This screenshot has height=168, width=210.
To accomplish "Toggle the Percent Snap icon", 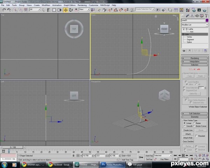I will (121, 10).
